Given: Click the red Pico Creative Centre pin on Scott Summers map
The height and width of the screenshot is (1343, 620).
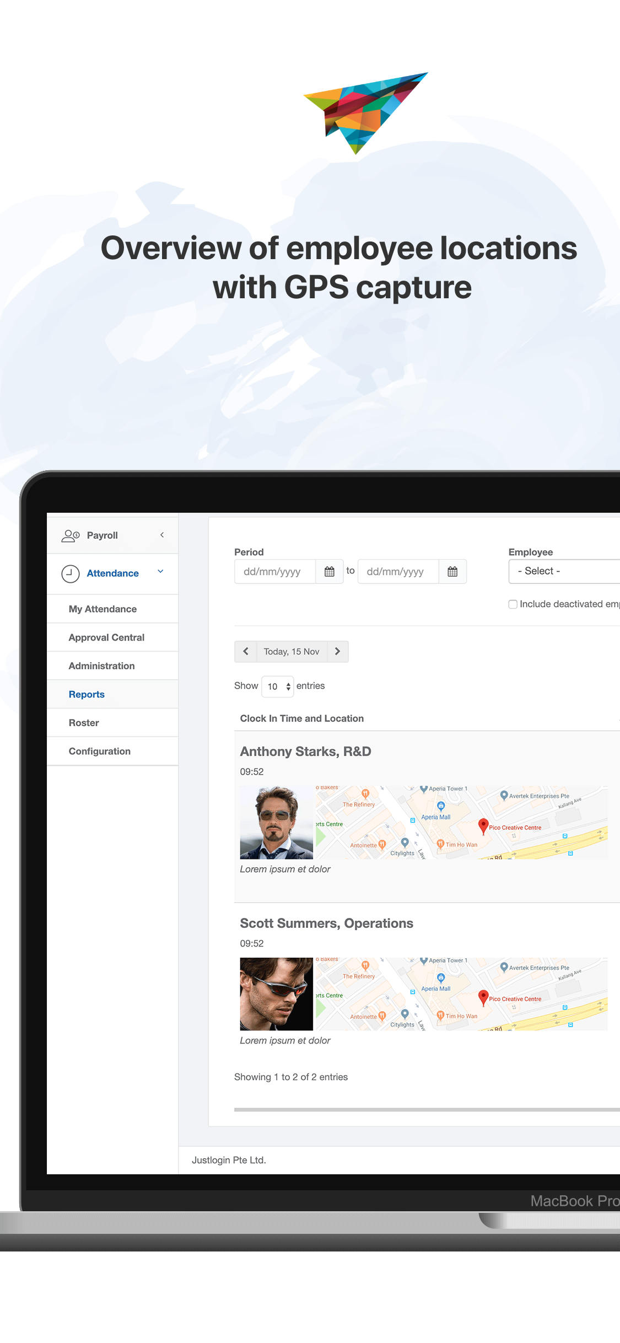Looking at the screenshot, I should pos(483,997).
